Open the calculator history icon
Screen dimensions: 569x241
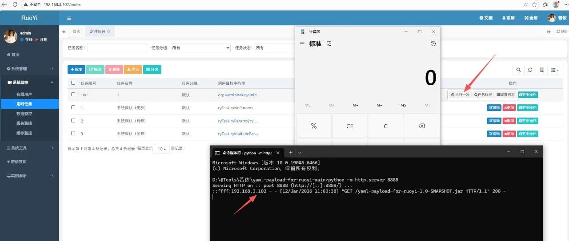pyautogui.click(x=433, y=43)
